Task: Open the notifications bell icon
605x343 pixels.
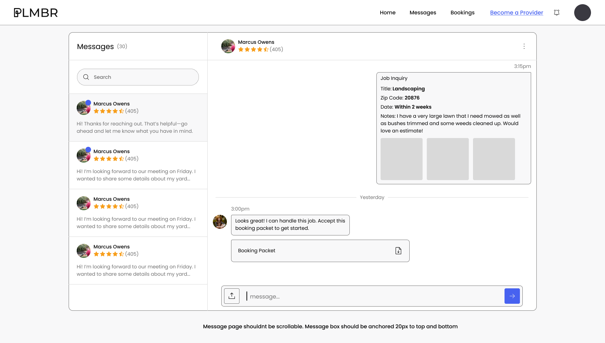Action: 557,13
